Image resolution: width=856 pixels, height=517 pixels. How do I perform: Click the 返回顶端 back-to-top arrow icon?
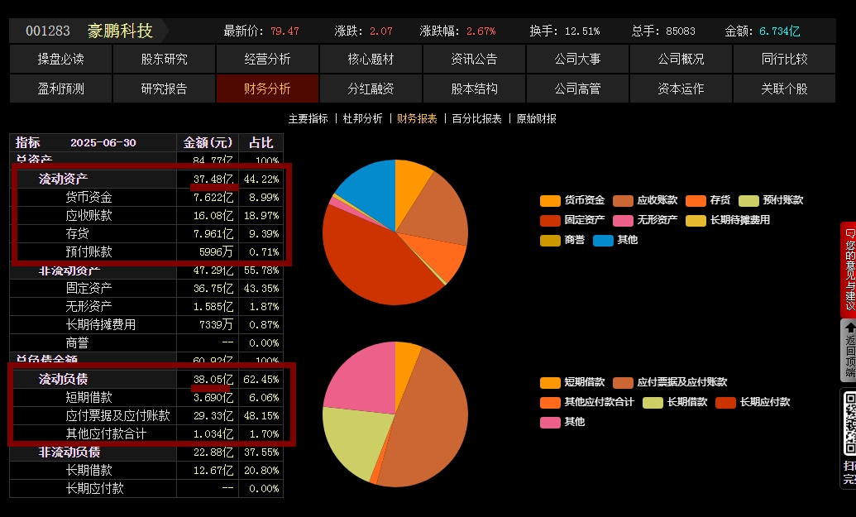849,328
